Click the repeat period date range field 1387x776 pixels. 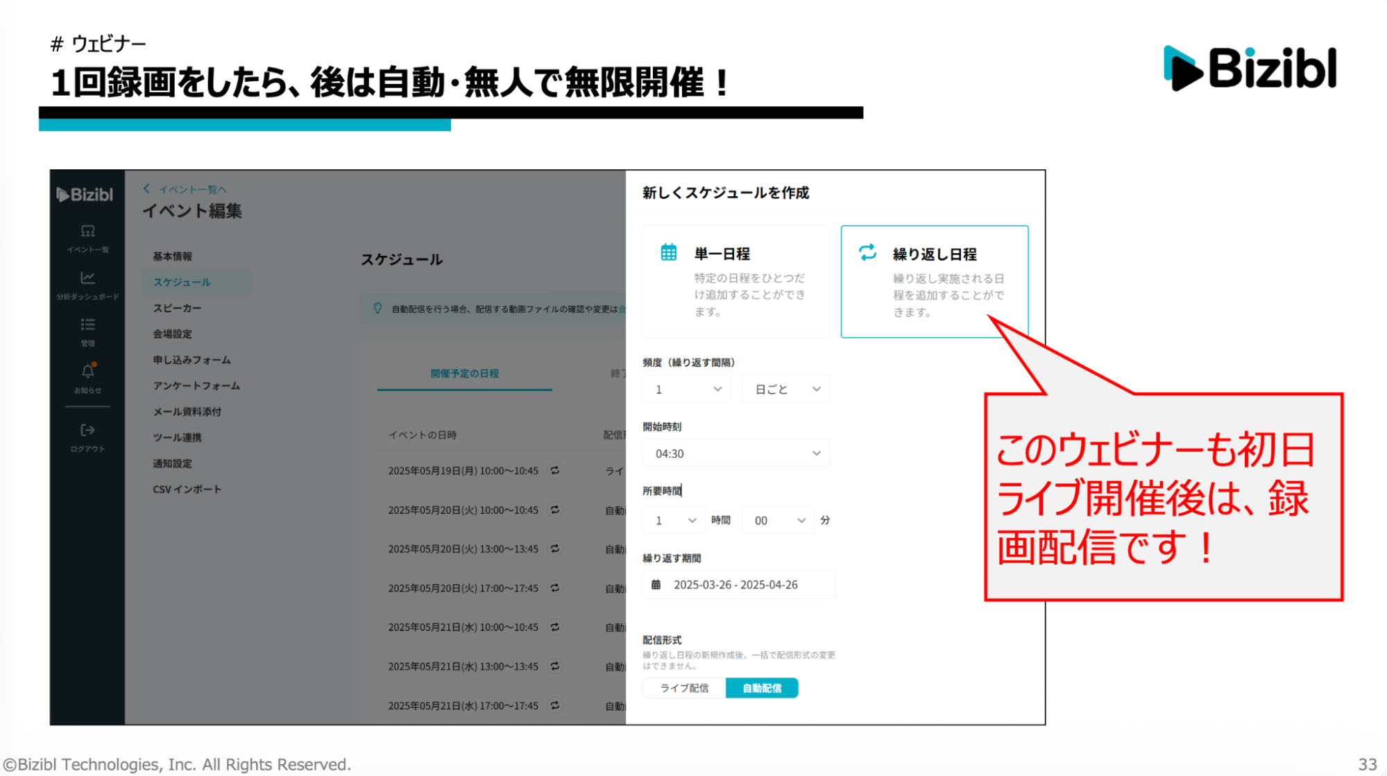tap(738, 585)
